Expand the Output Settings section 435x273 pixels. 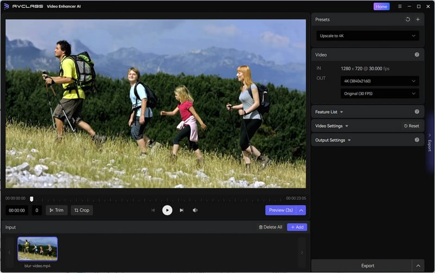click(x=333, y=140)
